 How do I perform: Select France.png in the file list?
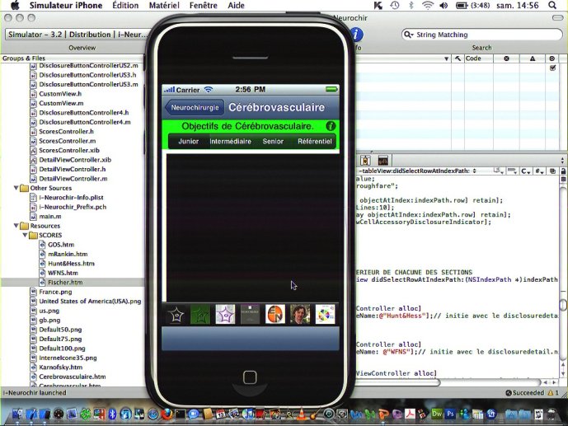tap(55, 292)
